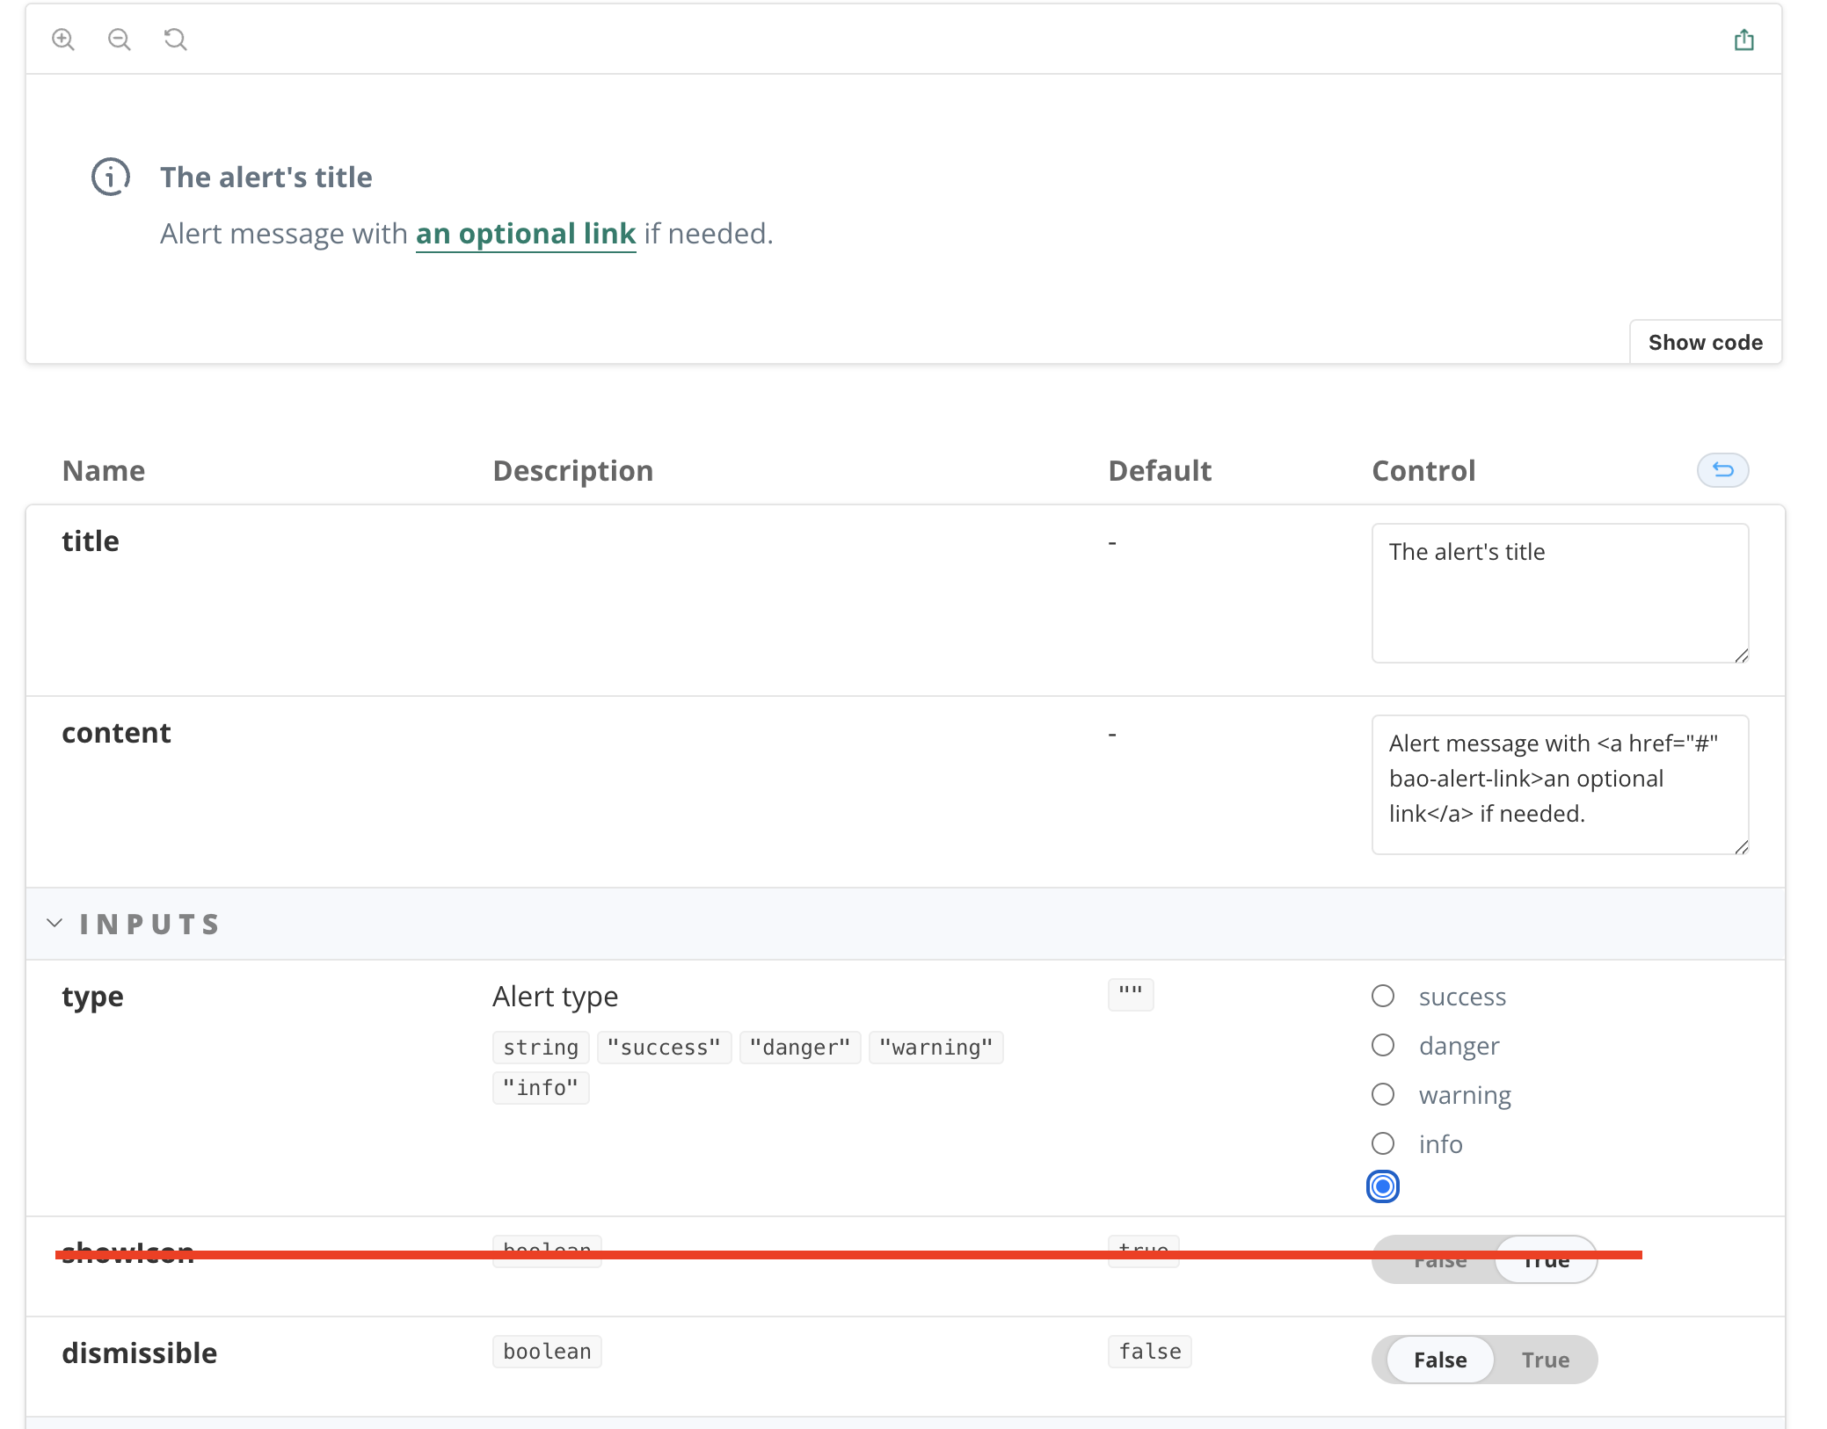Click the Show code button
The image size is (1827, 1429).
(x=1705, y=342)
